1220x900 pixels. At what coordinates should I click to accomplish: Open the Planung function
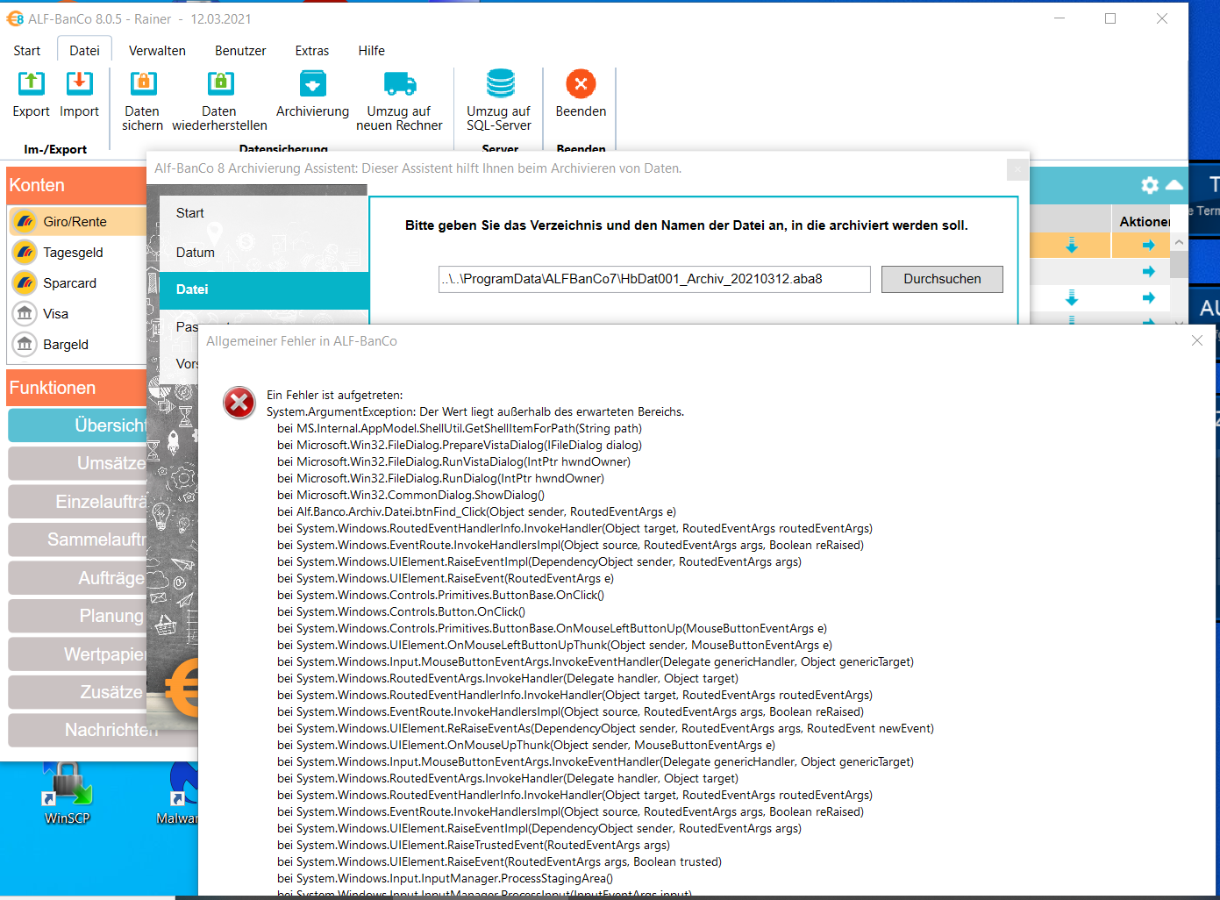pyautogui.click(x=78, y=616)
